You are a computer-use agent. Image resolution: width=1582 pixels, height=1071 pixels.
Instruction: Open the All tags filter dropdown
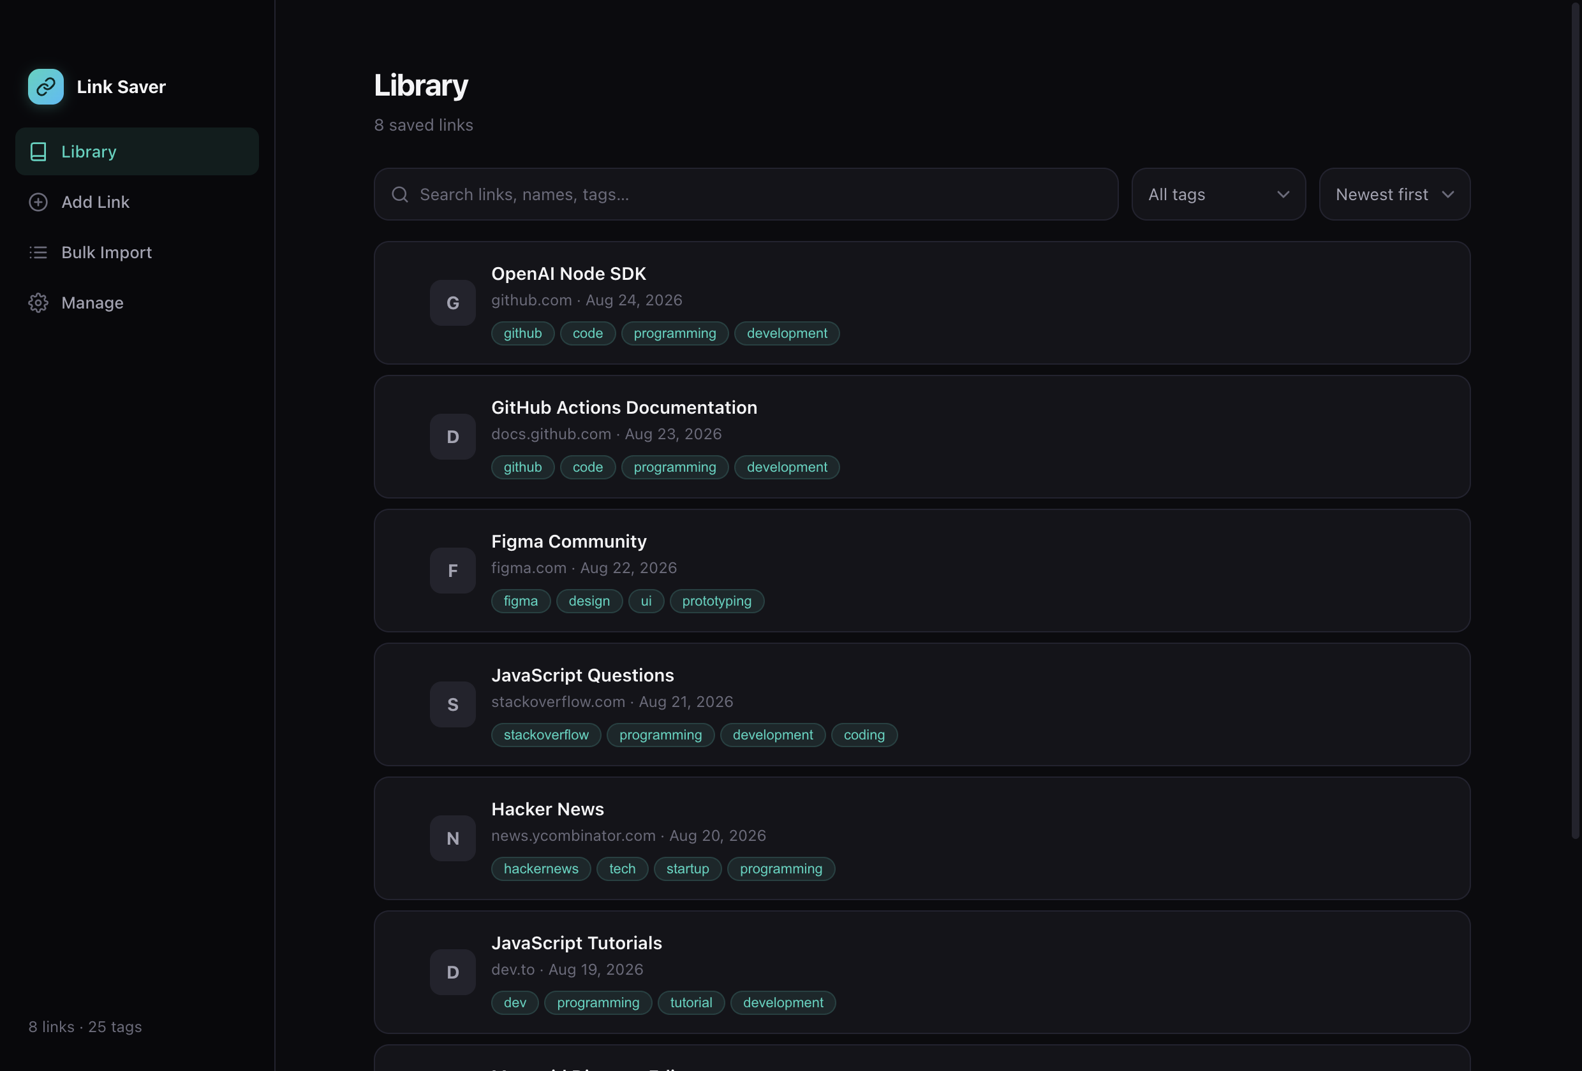coord(1218,194)
